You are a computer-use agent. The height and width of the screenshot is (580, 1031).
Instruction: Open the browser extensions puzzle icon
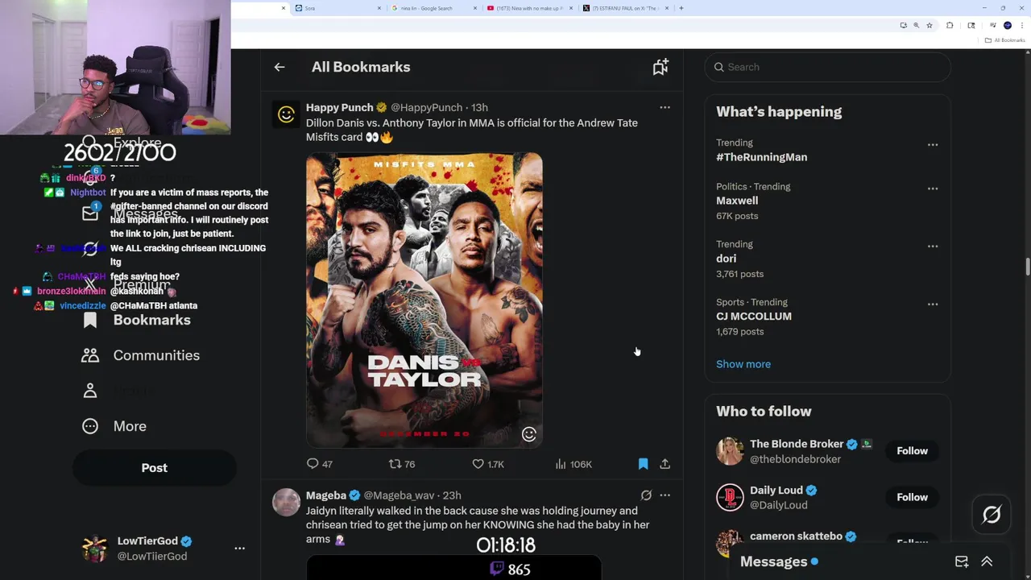coord(950,25)
